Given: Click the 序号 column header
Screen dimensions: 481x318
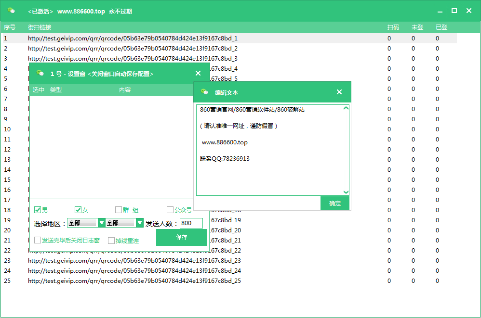Looking at the screenshot, I should point(10,27).
